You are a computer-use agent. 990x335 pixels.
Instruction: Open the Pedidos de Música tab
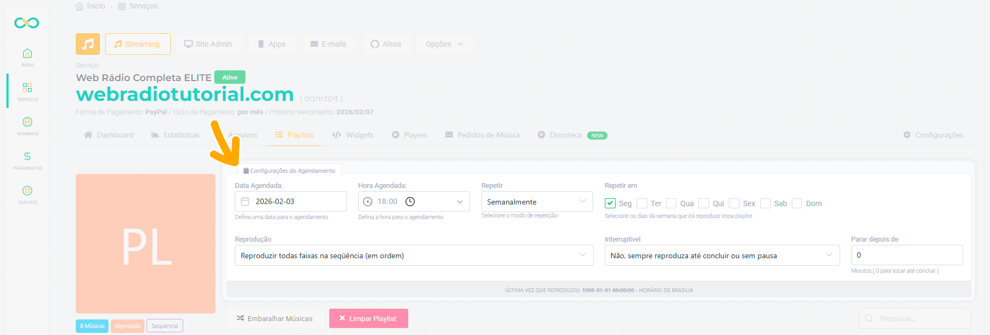pos(482,135)
